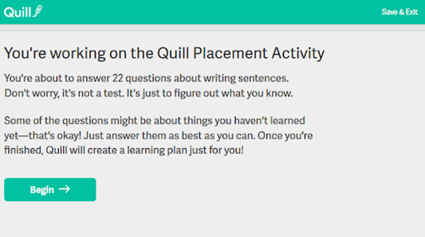Select Save & Exit in the header
Viewport: 425px width, 237px height.
pyautogui.click(x=399, y=12)
